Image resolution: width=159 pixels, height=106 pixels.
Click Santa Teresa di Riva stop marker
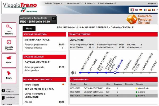point(98,73)
